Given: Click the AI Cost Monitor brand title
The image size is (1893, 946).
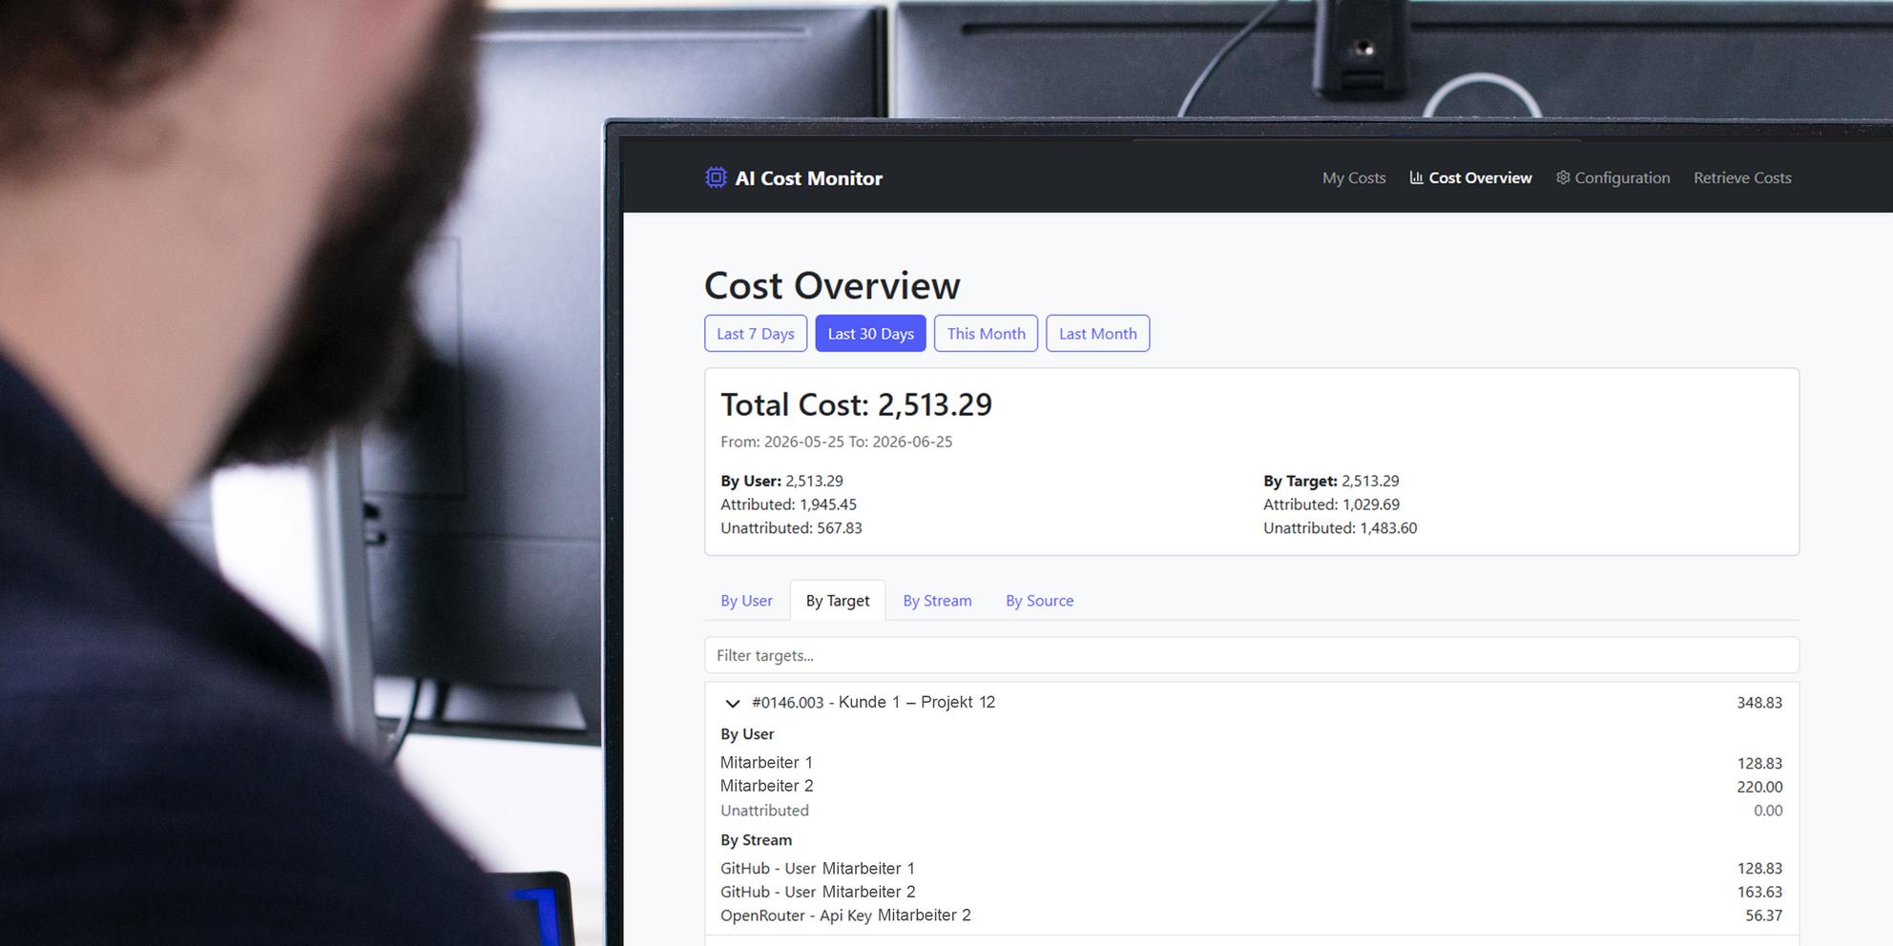Looking at the screenshot, I should click(808, 178).
